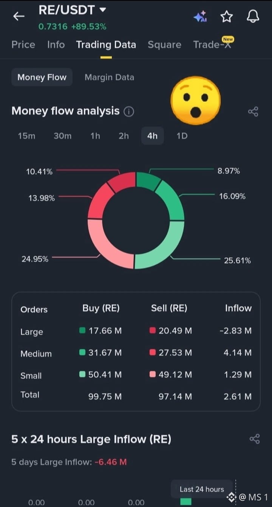Go to the Trade-X tab
Image resolution: width=272 pixels, height=507 pixels.
coord(212,45)
